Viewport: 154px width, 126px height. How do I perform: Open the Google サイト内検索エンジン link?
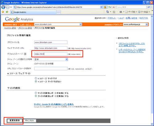pos(54,104)
